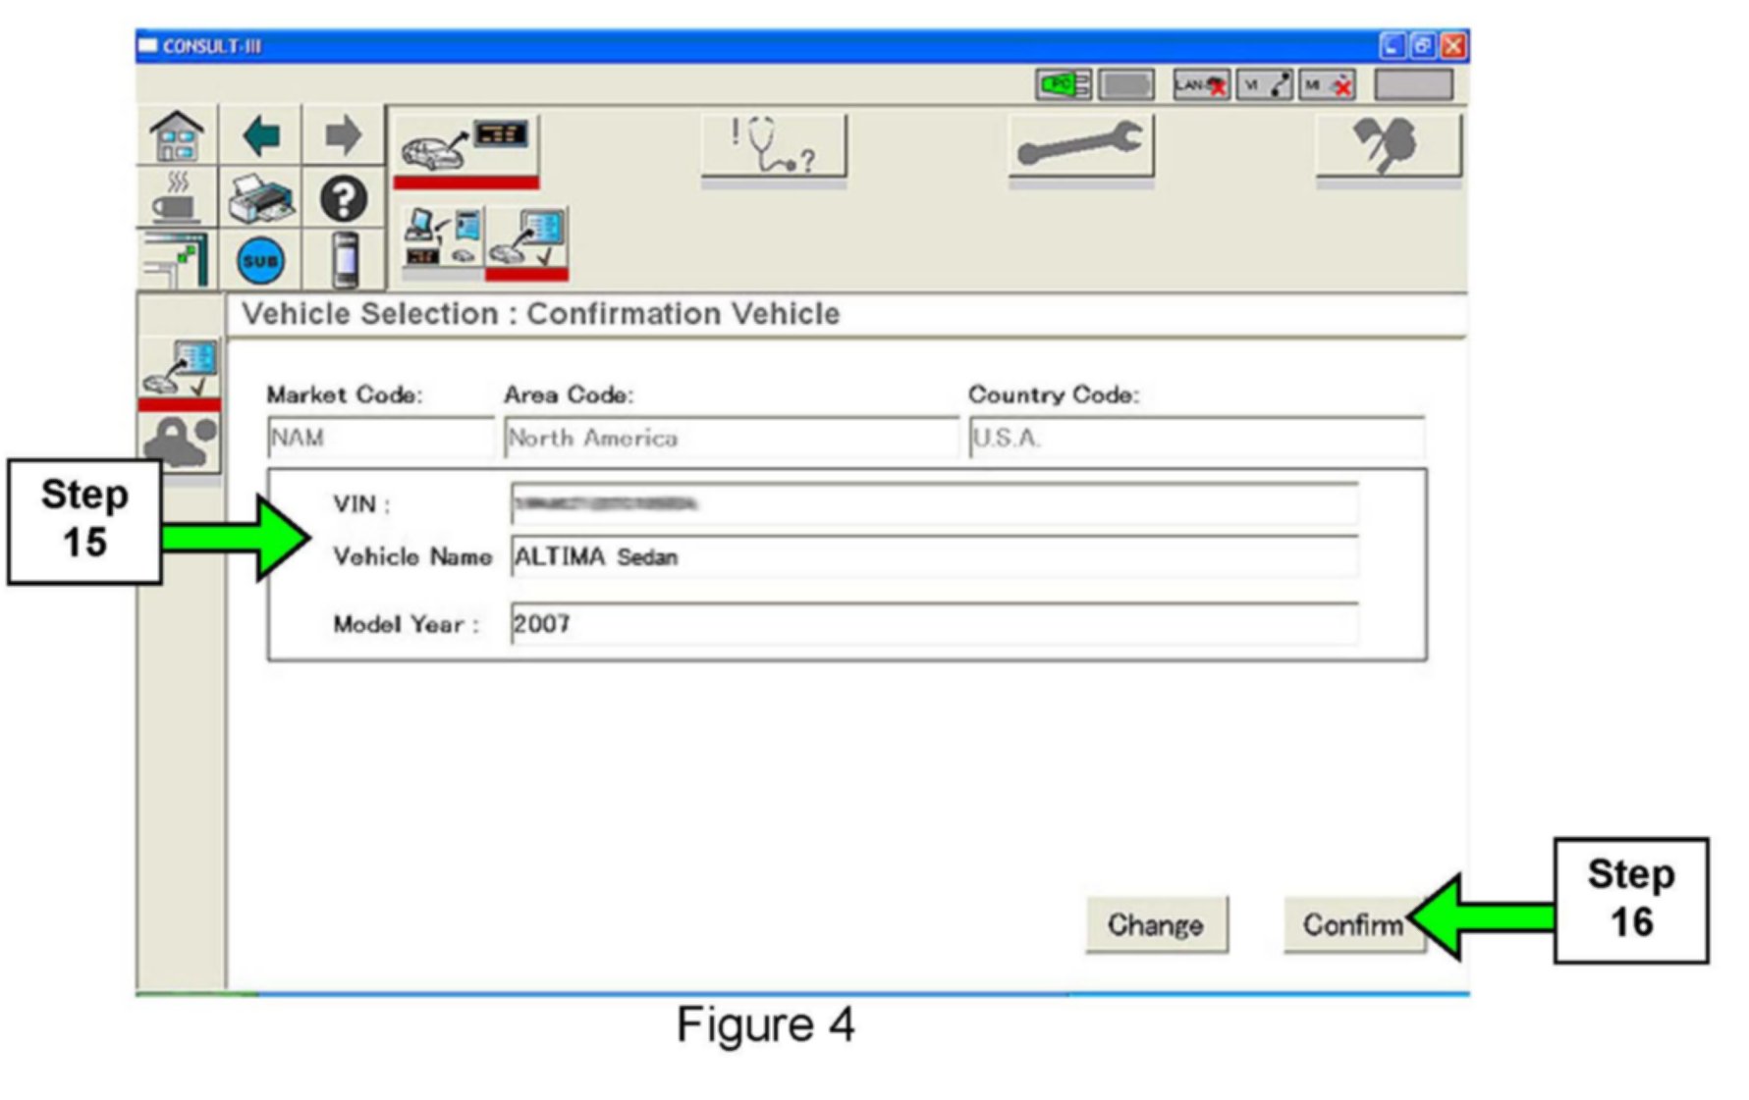The image size is (1749, 1100).
Task: Click the vehicle confirmation checklist sub-icon
Action: pyautogui.click(x=527, y=238)
